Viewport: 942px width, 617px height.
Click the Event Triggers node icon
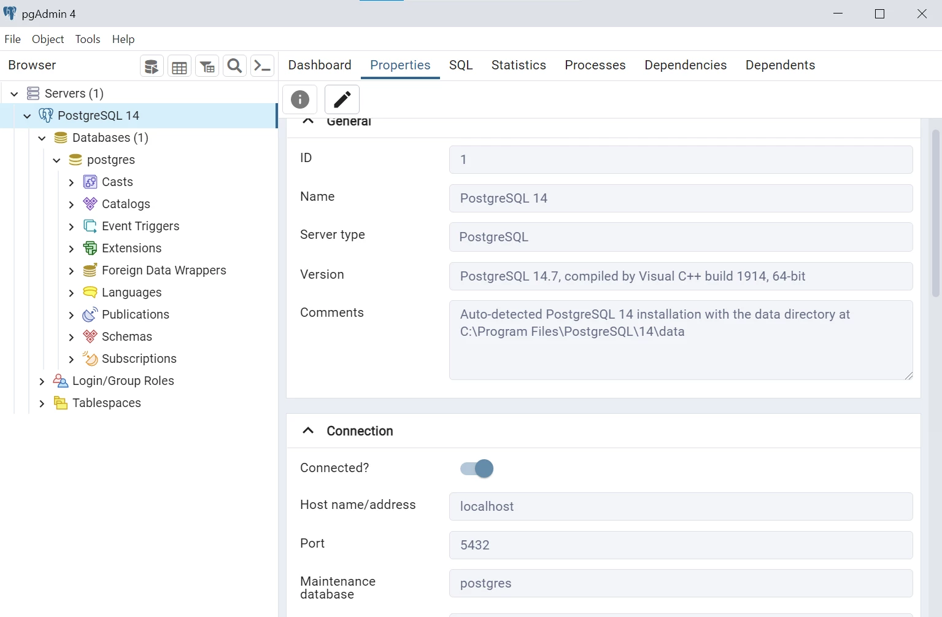coord(90,226)
